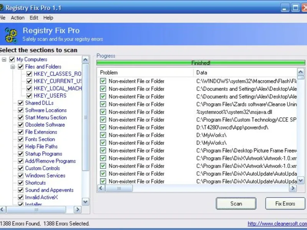This screenshot has width=307, height=230.
Task: Click sections tree vertical scrollbar thumb
Action: point(85,117)
